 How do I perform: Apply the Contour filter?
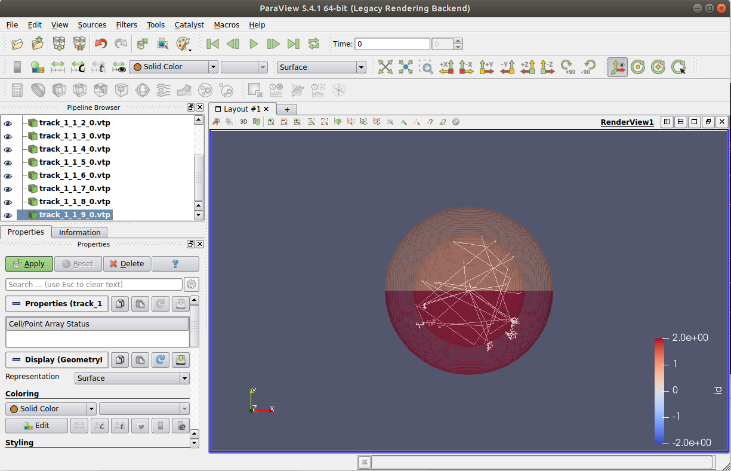(x=37, y=90)
